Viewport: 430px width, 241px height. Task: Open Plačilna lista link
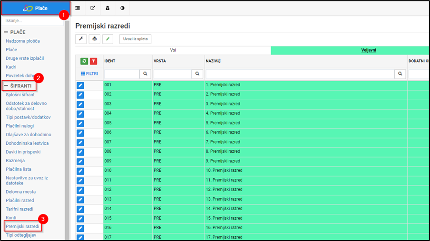click(x=19, y=169)
